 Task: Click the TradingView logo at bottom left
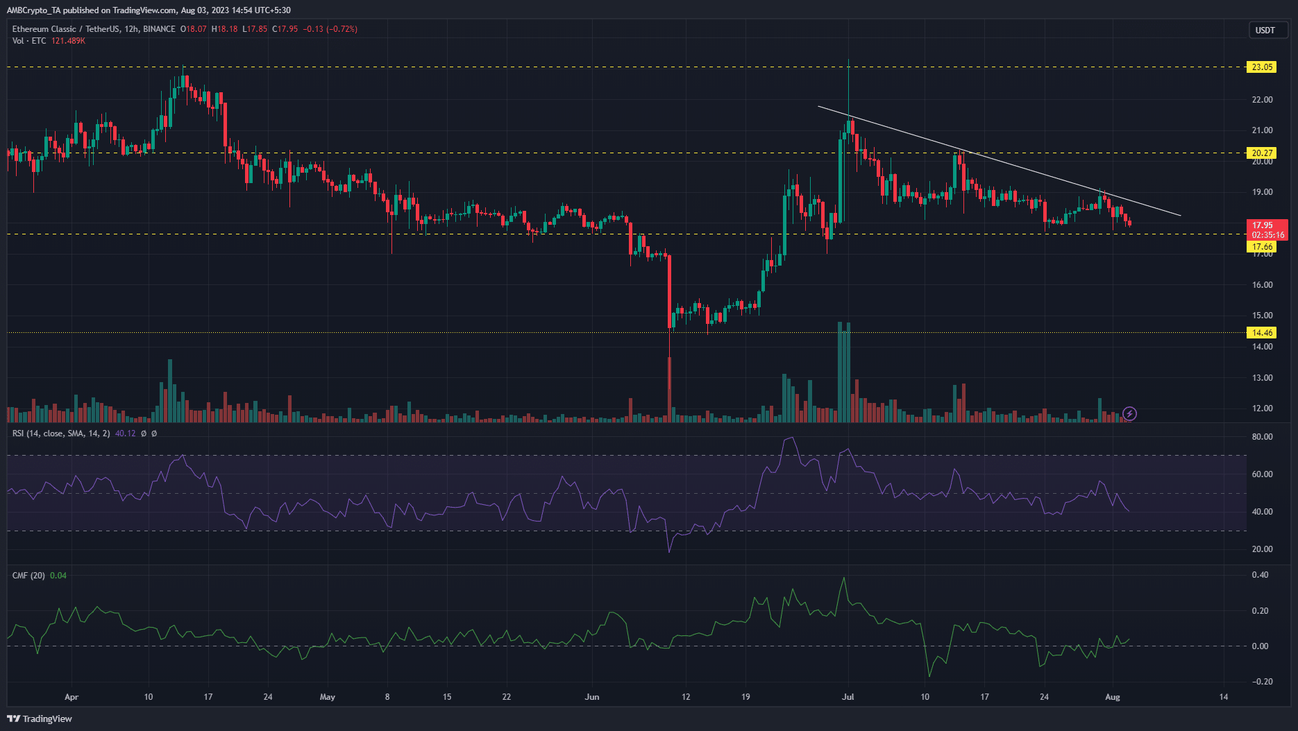40,719
